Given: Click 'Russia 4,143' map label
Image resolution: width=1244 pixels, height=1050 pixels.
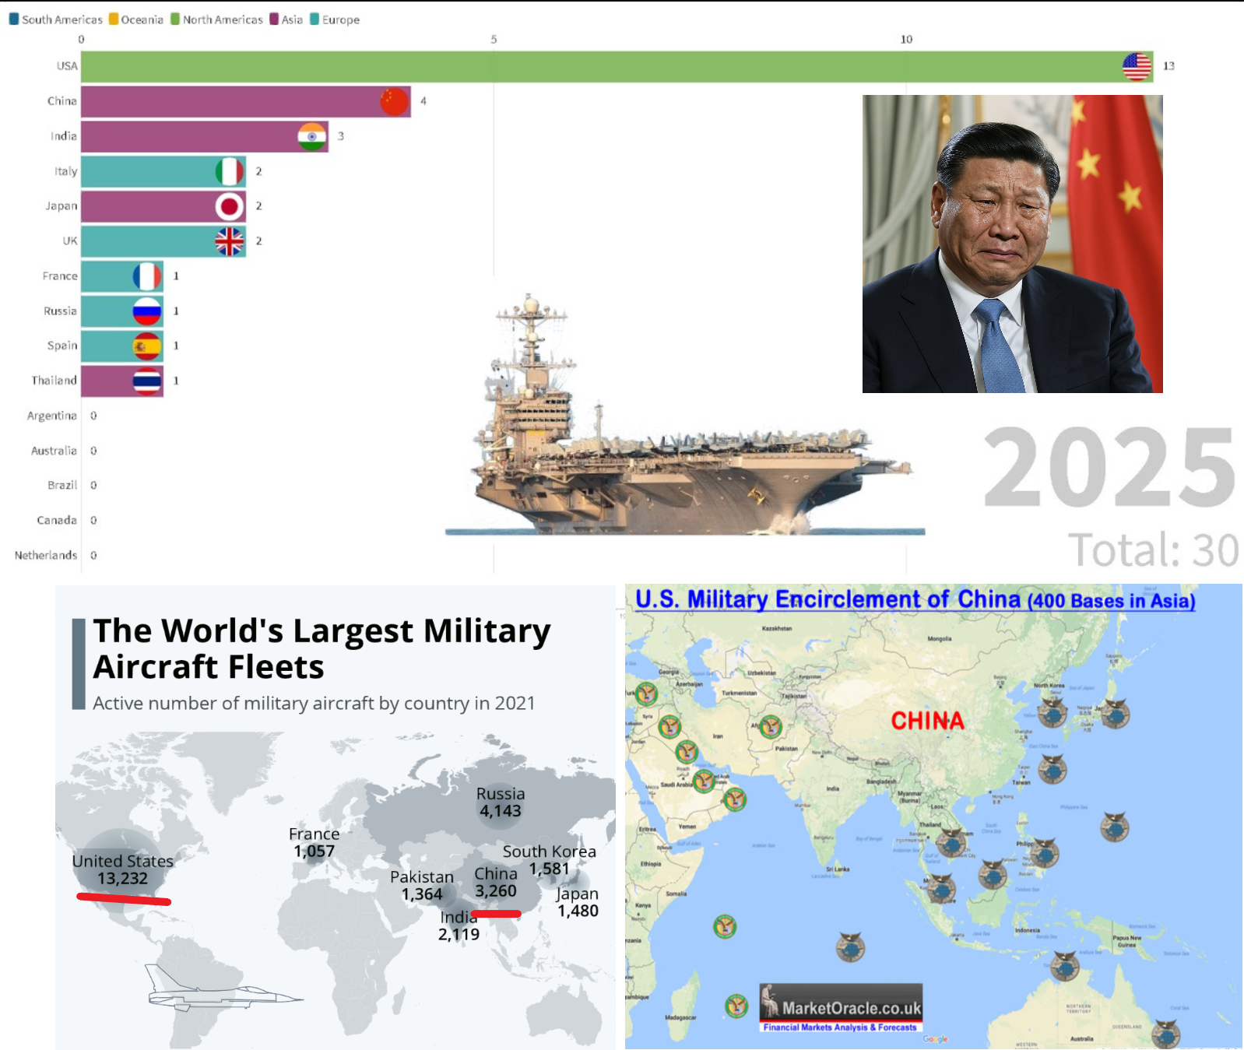Looking at the screenshot, I should [x=501, y=802].
